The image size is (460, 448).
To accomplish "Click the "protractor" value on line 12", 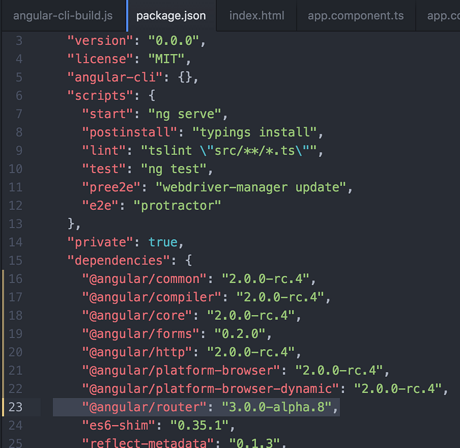I will point(177,206).
